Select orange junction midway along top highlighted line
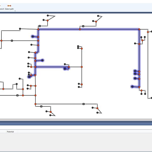 (x=80, y=29)
